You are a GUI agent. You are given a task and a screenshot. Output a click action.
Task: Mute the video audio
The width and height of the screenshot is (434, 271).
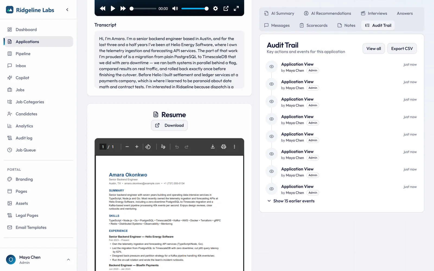point(175,8)
